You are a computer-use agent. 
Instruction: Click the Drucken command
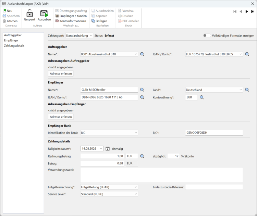126,16
